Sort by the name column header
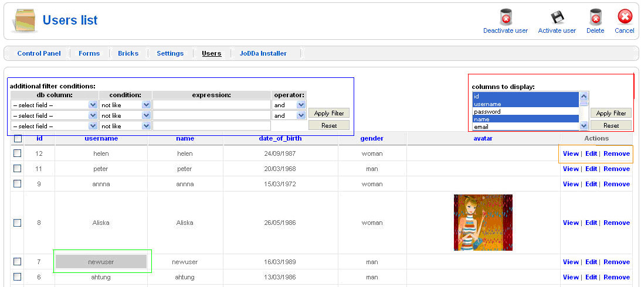The height and width of the screenshot is (287, 641). pos(185,138)
